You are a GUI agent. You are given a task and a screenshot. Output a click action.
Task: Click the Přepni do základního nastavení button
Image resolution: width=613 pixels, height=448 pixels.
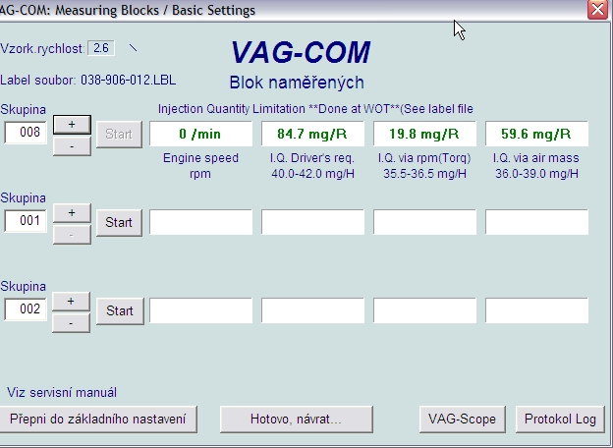(98, 420)
